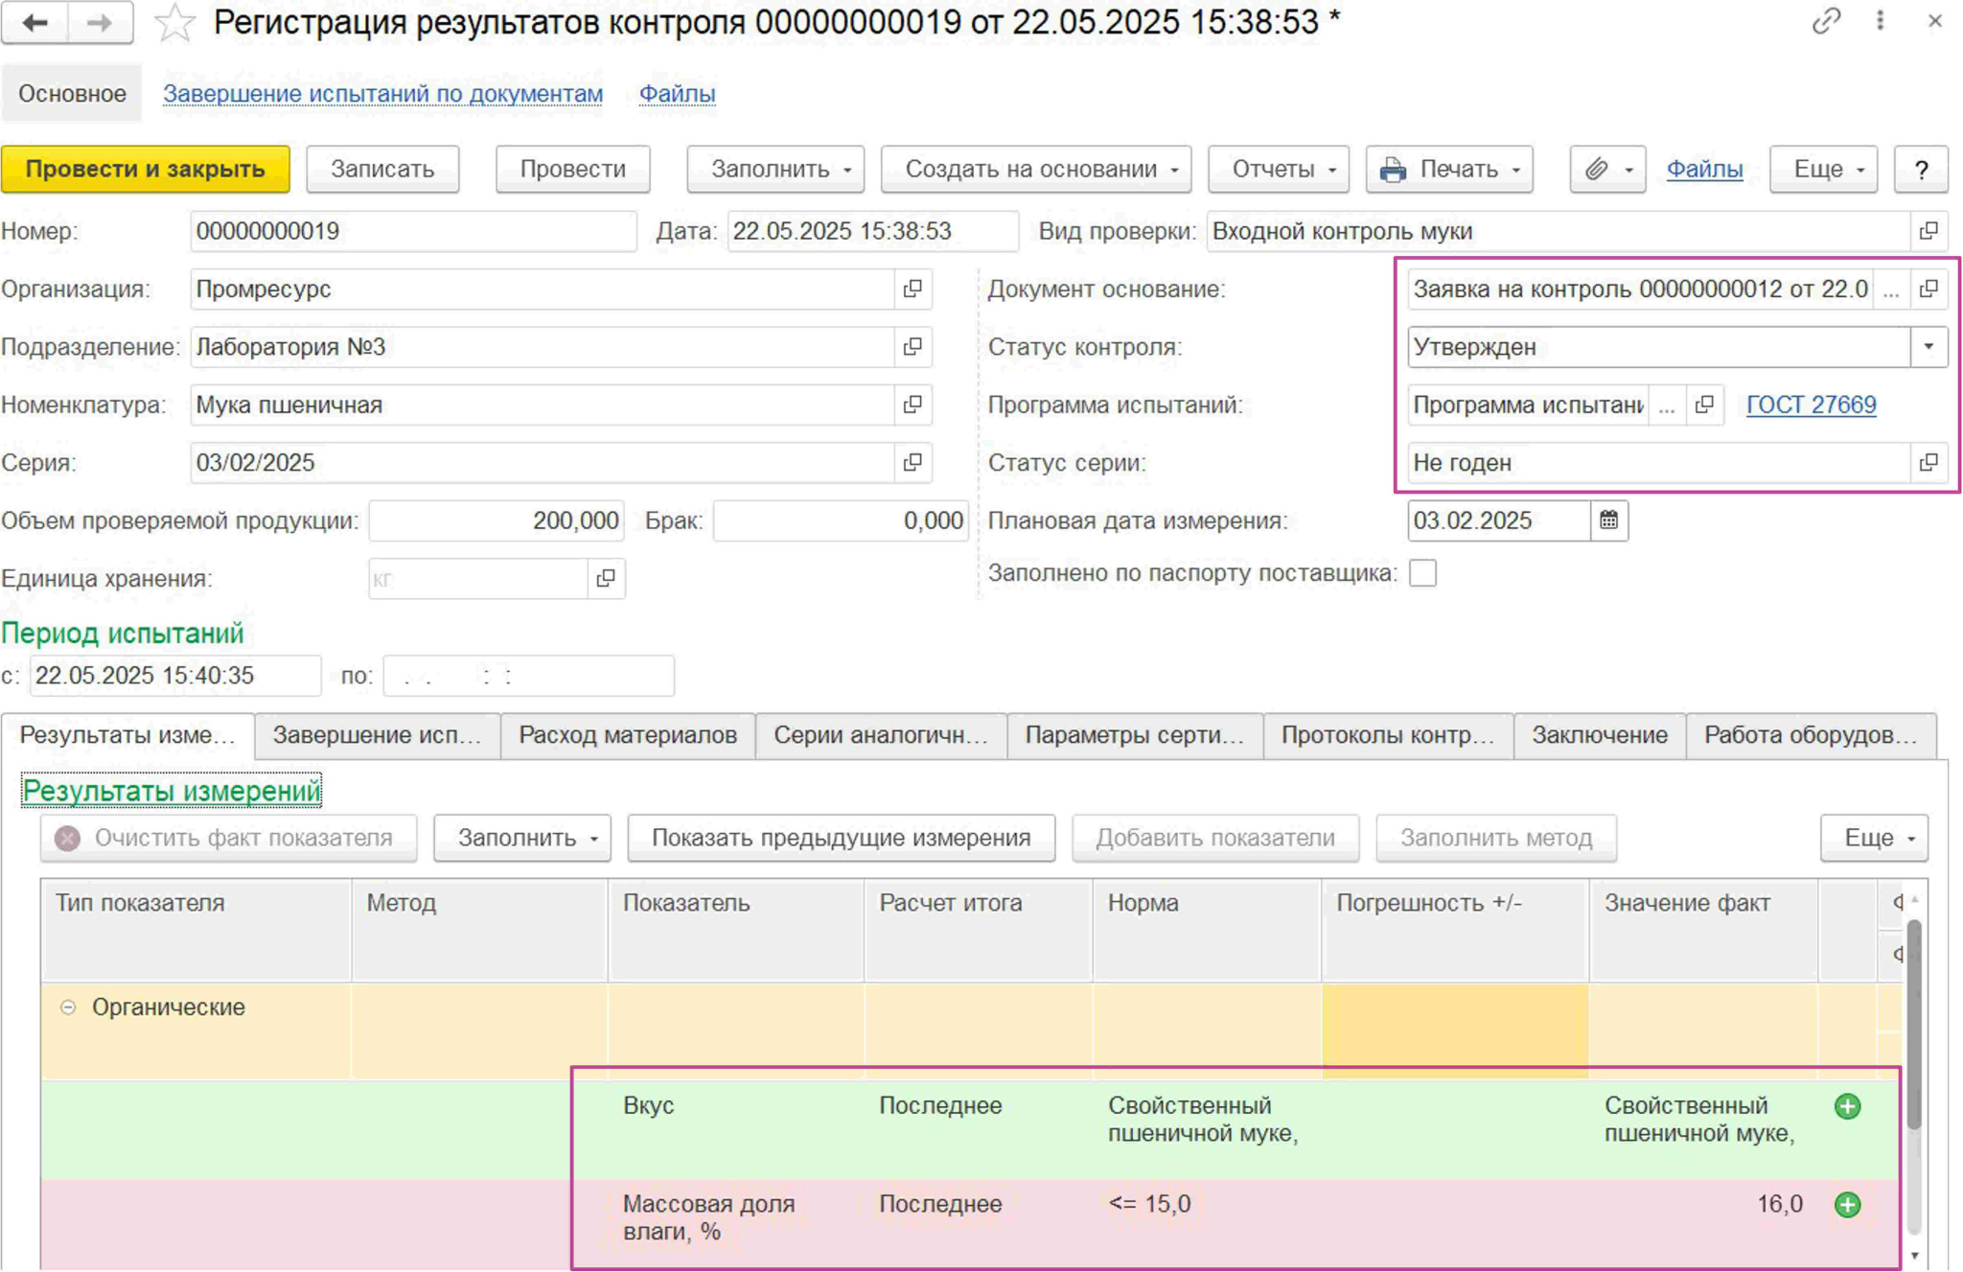This screenshot has width=1963, height=1272.
Task: Open the Завершение исп... tab
Action: point(377,735)
